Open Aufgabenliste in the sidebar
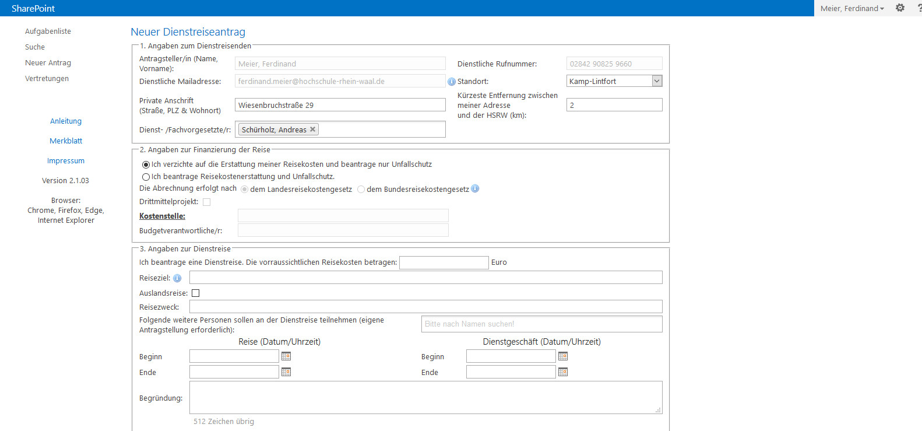Image resolution: width=922 pixels, height=431 pixels. tap(48, 31)
